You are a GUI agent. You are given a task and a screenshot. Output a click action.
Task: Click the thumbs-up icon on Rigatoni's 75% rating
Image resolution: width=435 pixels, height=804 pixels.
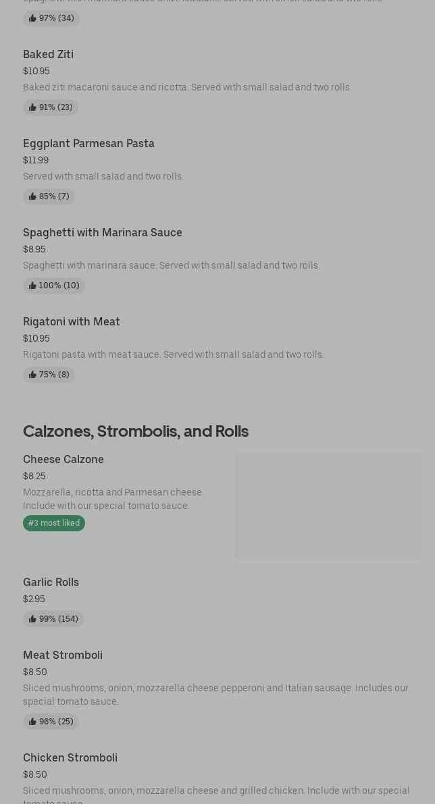tap(32, 375)
